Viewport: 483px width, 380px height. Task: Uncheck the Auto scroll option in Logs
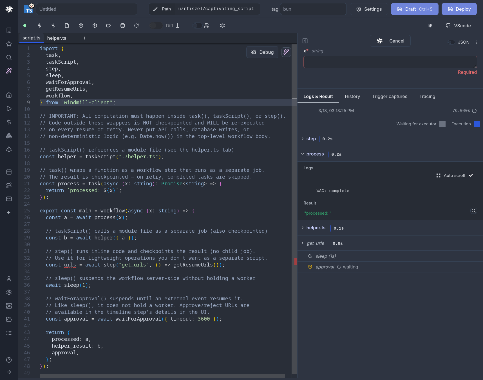(x=471, y=175)
